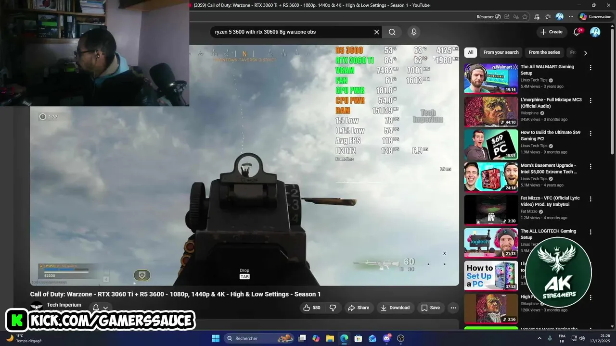Open File Explorer from the taskbar
This screenshot has height=346, width=616.
pyautogui.click(x=330, y=338)
